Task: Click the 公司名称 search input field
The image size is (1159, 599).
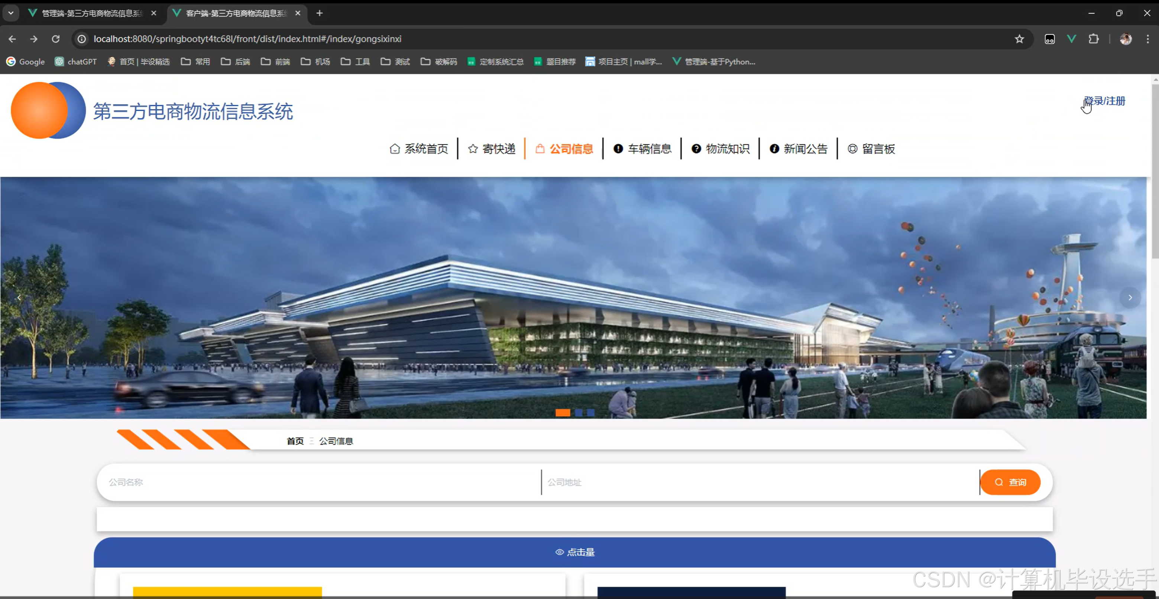Action: coord(315,482)
